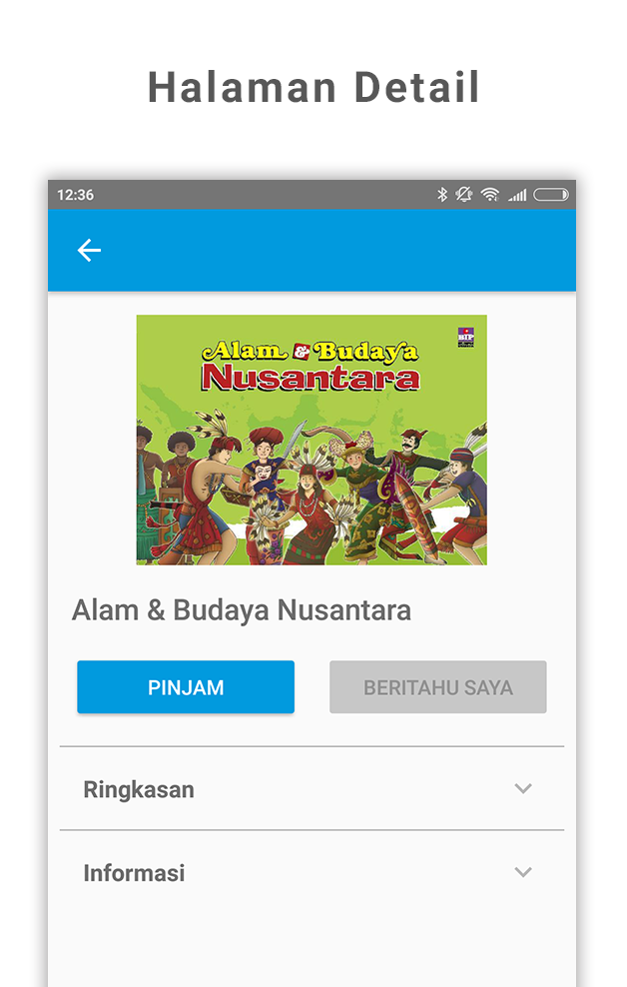Click the BERITAHU SAYA button
Viewport: 627px width, 987px height.
click(x=437, y=686)
